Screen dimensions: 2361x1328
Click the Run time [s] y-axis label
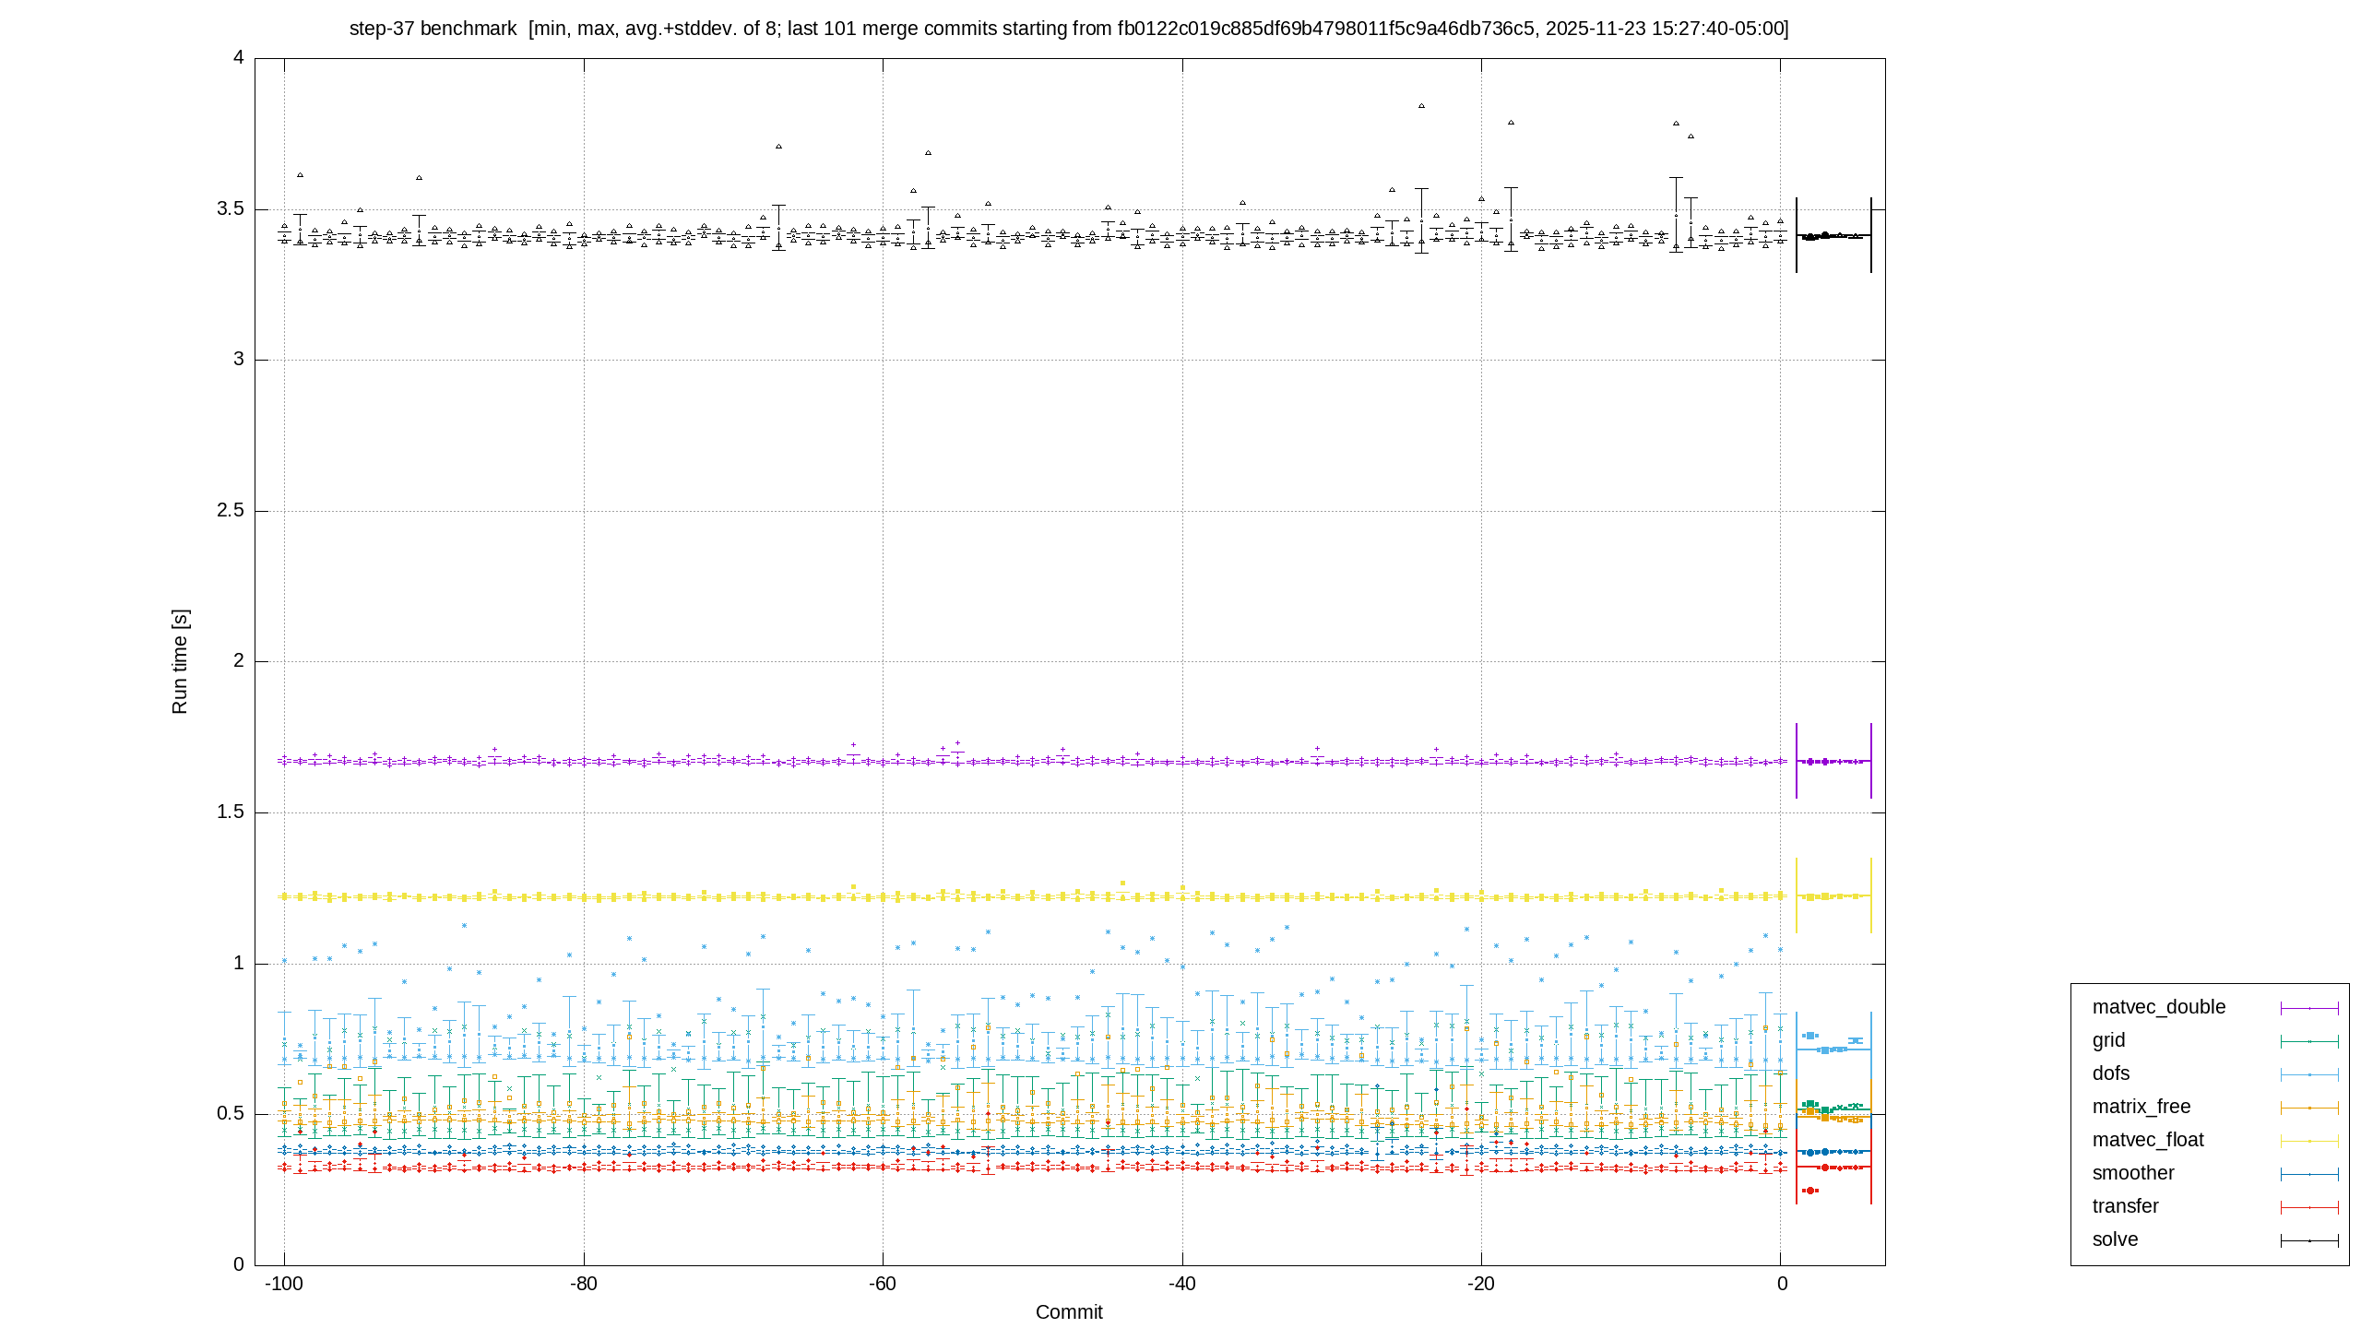[180, 661]
